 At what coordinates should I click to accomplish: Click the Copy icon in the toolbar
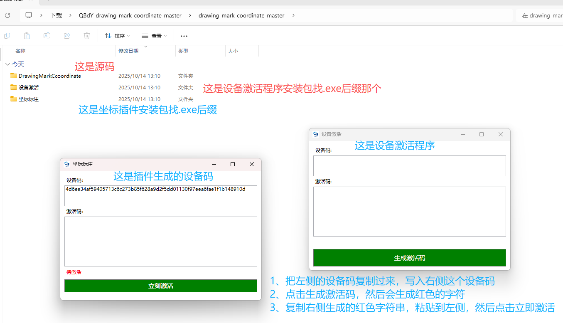tap(7, 36)
